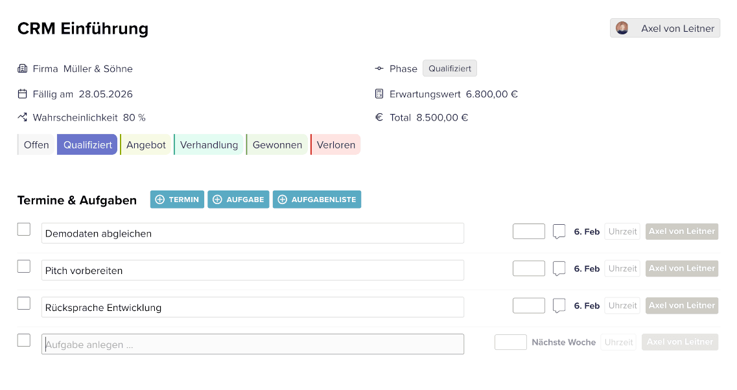
Task: Create a new list via AUFGABENLISTE
Action: coord(317,200)
